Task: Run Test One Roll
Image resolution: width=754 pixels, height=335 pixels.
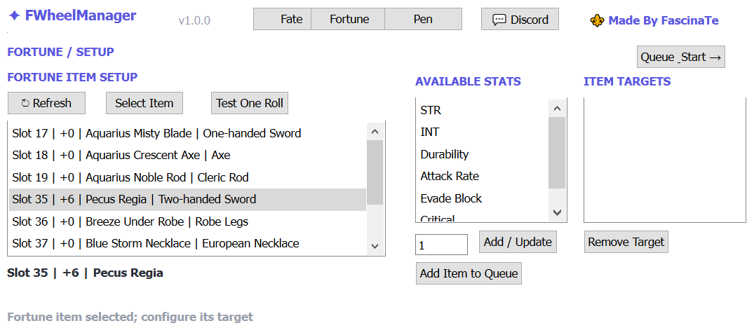Action: click(x=250, y=103)
